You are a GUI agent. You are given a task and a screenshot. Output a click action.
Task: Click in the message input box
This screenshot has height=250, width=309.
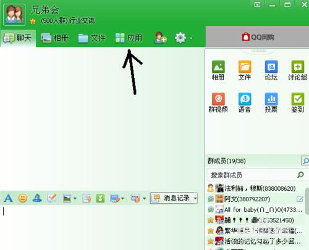pos(102,227)
